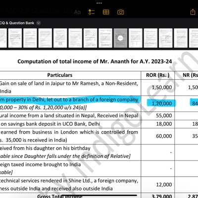The width and height of the screenshot is (198, 198).
Task: Open the three-dot multitasking control at top
Action: (99, 3)
